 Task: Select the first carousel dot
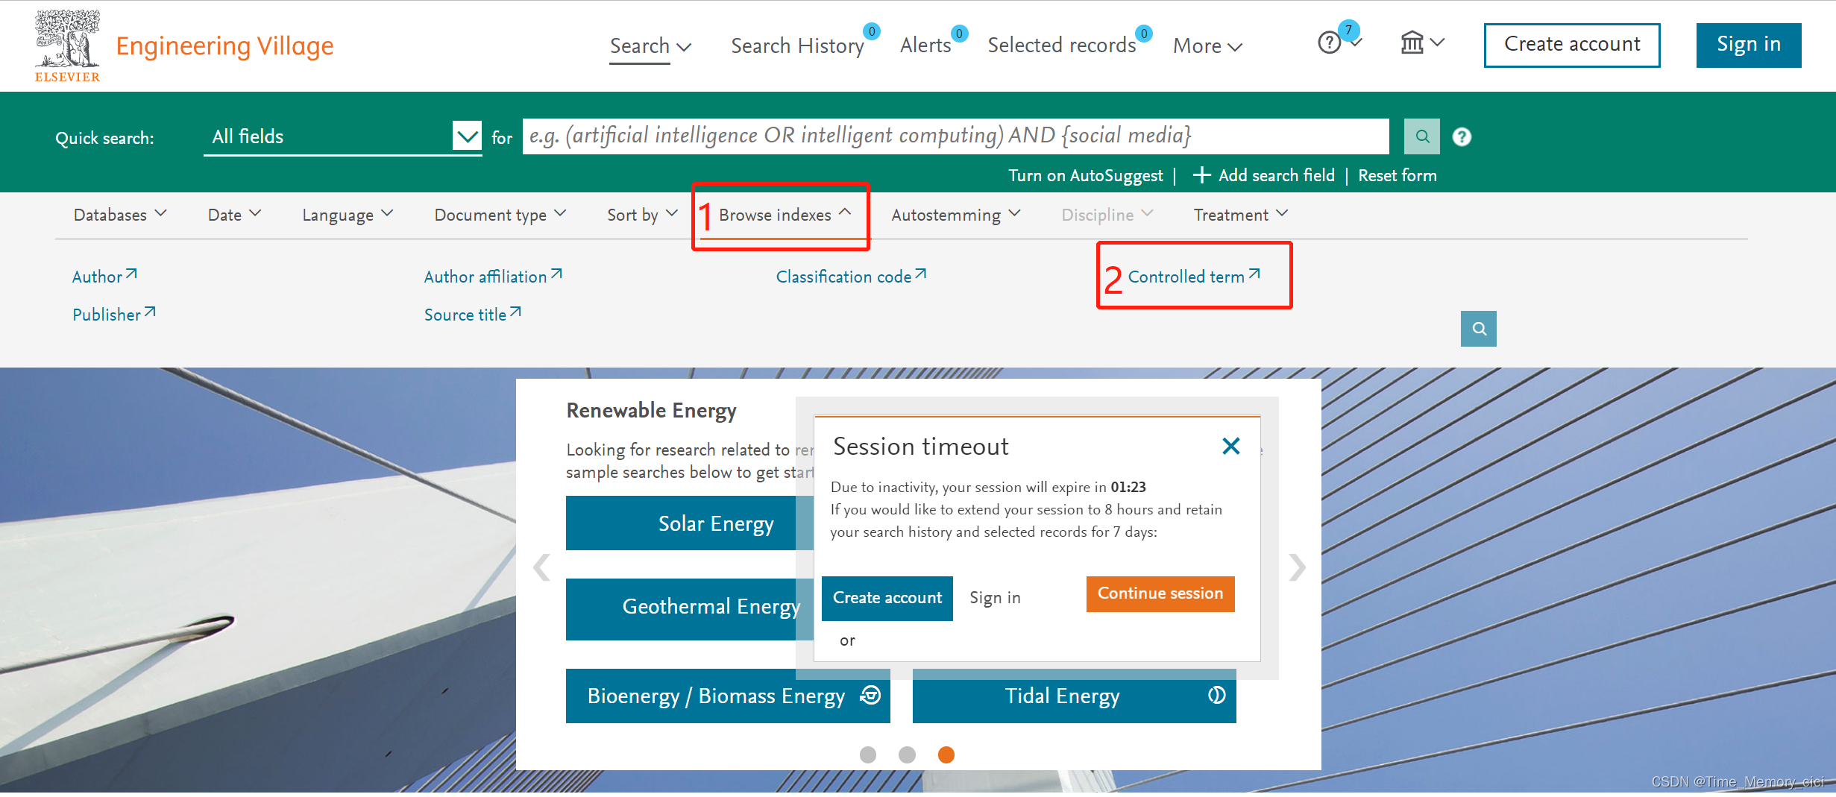coord(868,755)
